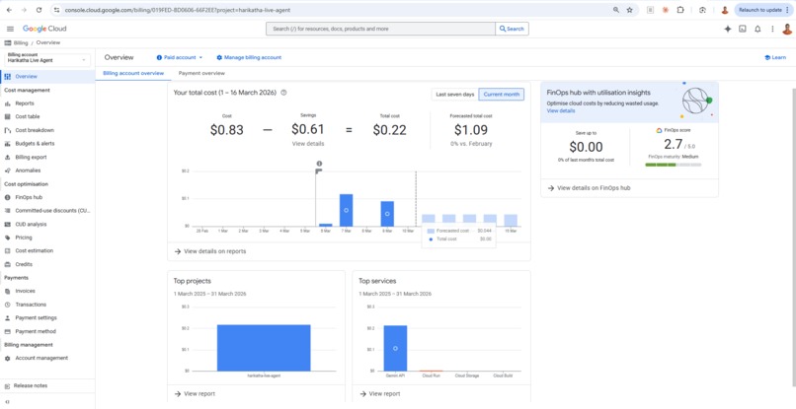Select Current month range
The image size is (796, 409).
pos(501,95)
